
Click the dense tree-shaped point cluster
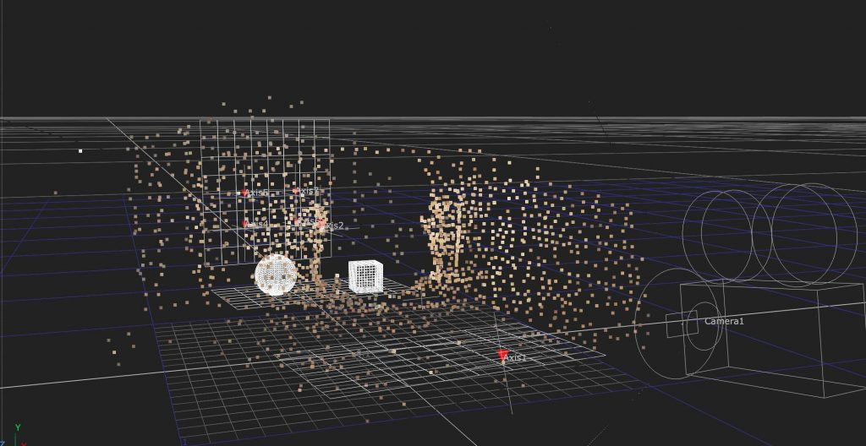click(446, 235)
